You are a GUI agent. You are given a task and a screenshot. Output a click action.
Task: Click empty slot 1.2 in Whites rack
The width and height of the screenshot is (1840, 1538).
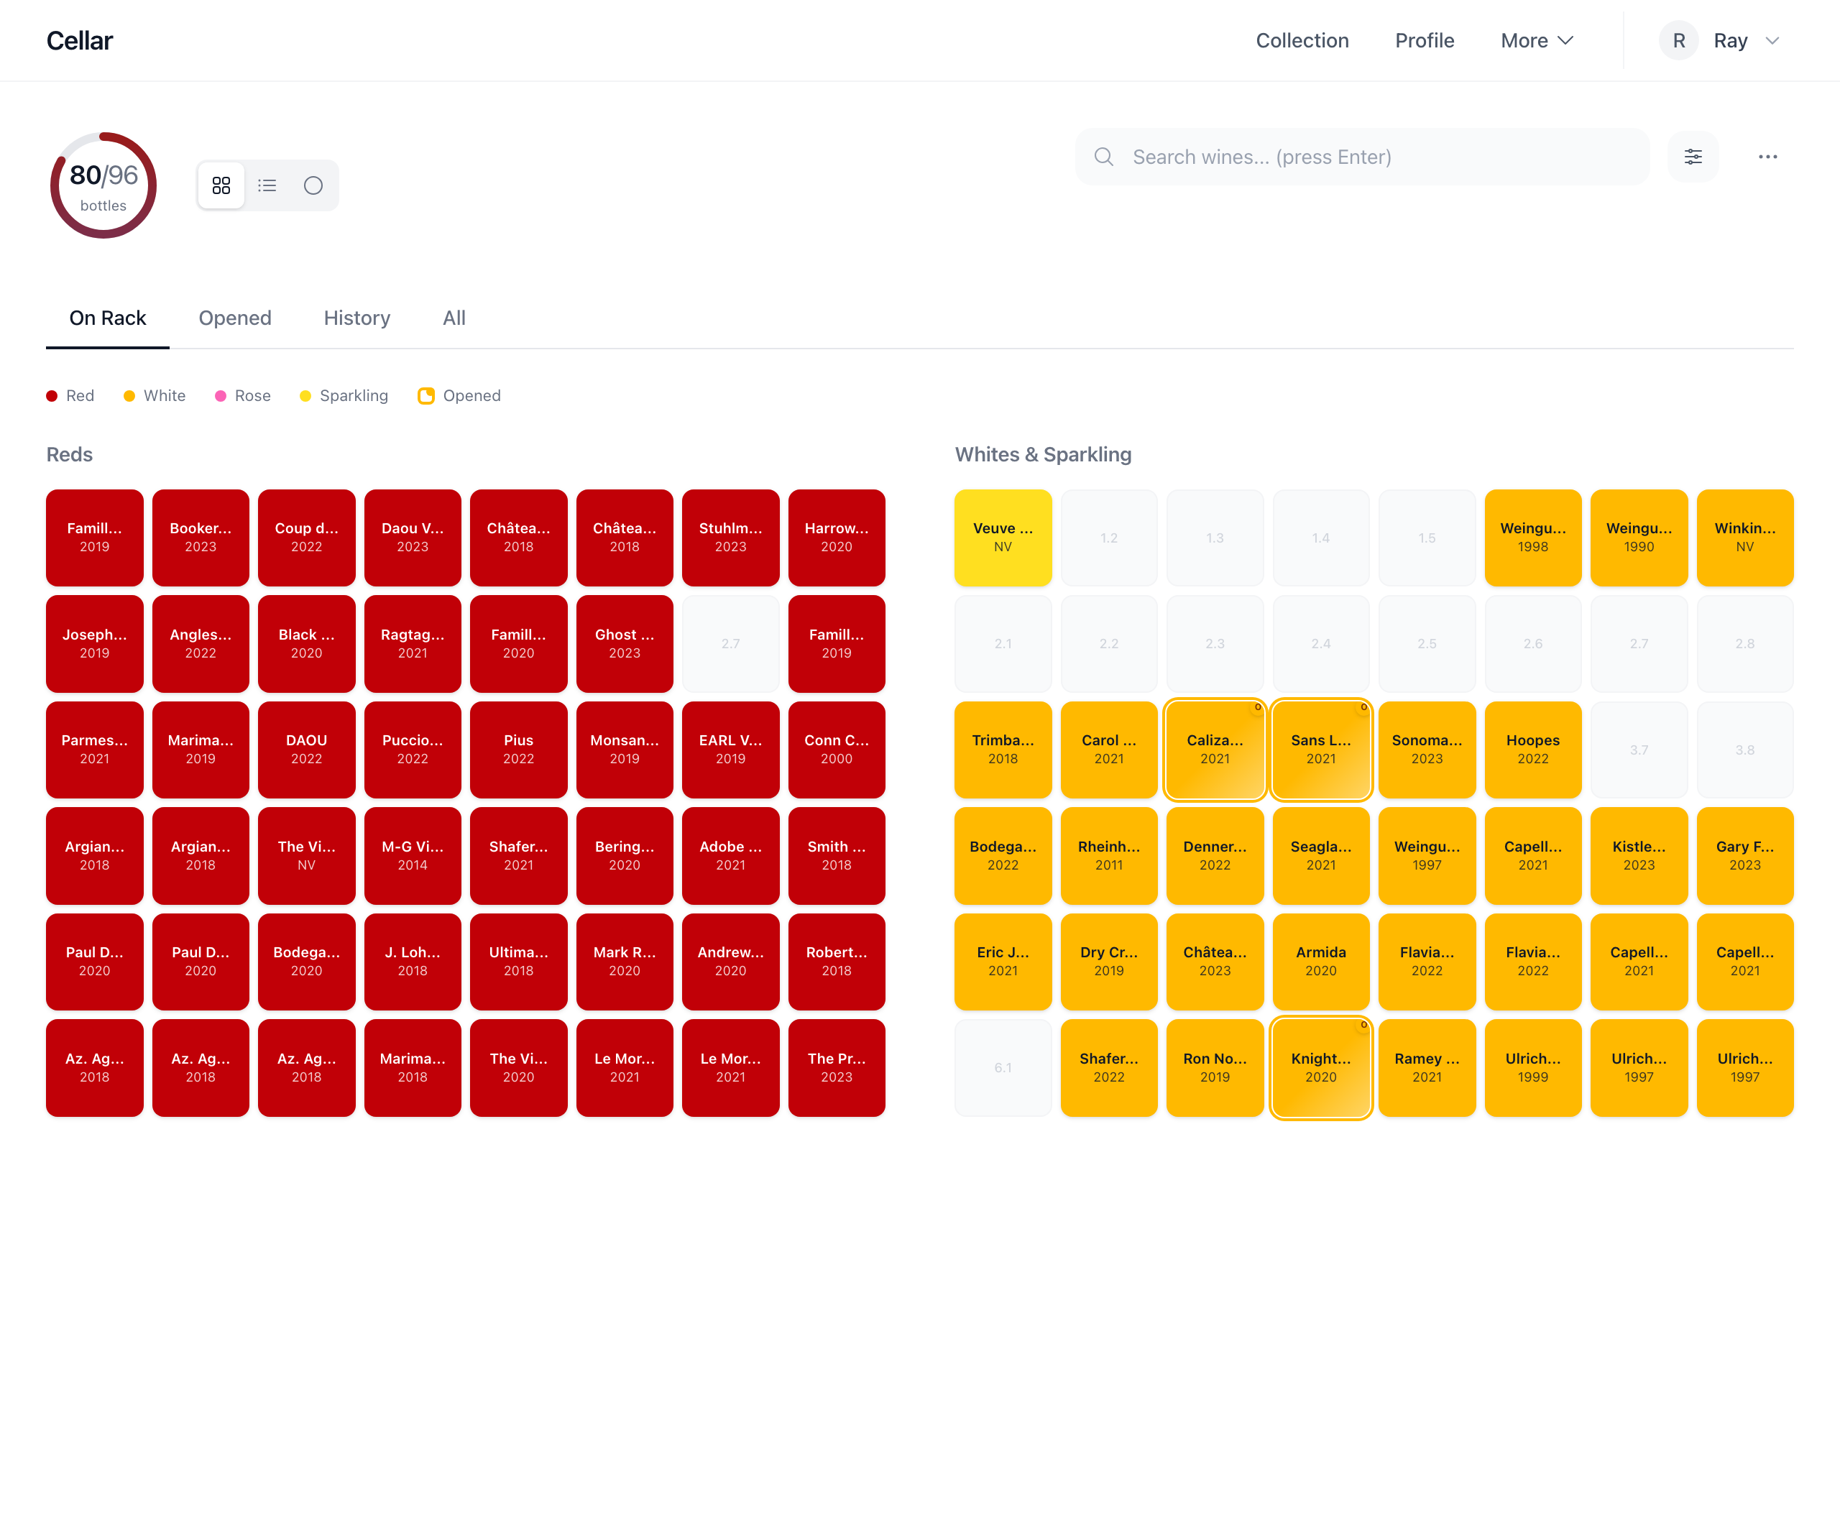pos(1109,538)
